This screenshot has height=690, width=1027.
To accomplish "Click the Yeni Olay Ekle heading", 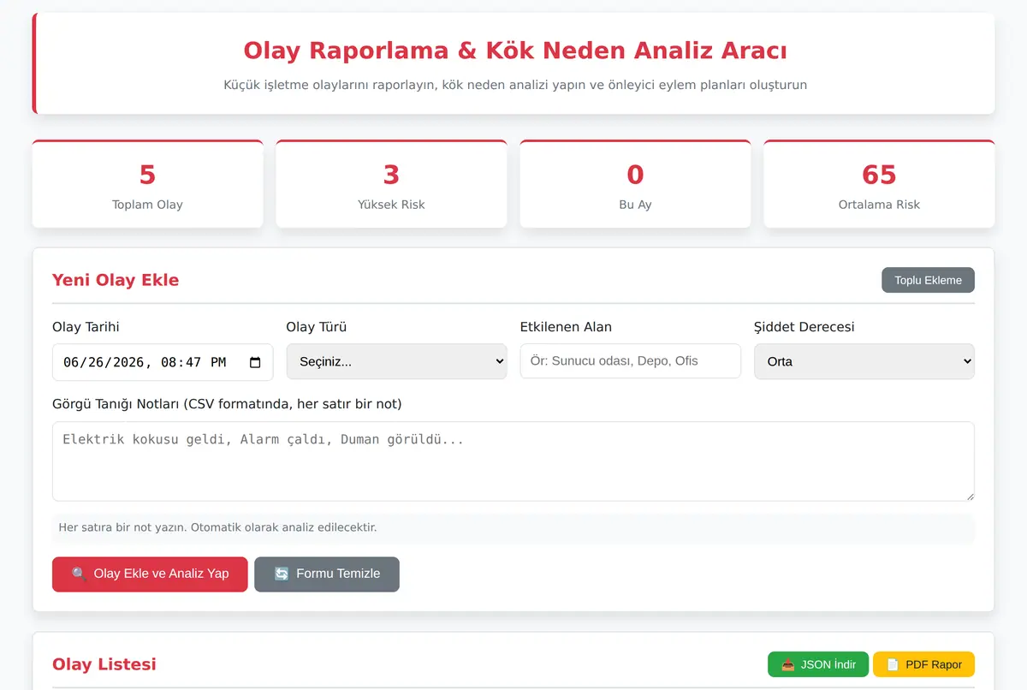I will pyautogui.click(x=116, y=280).
